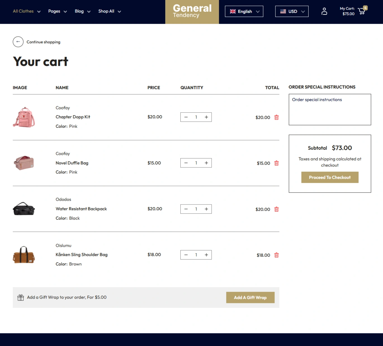This screenshot has height=346, width=383.
Task: Open the English language dropdown
Action: coord(244,11)
